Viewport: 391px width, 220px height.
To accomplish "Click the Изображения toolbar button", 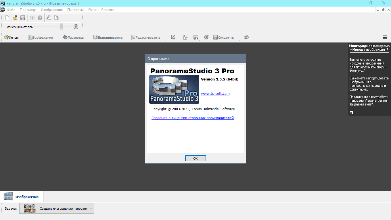I will (41, 38).
